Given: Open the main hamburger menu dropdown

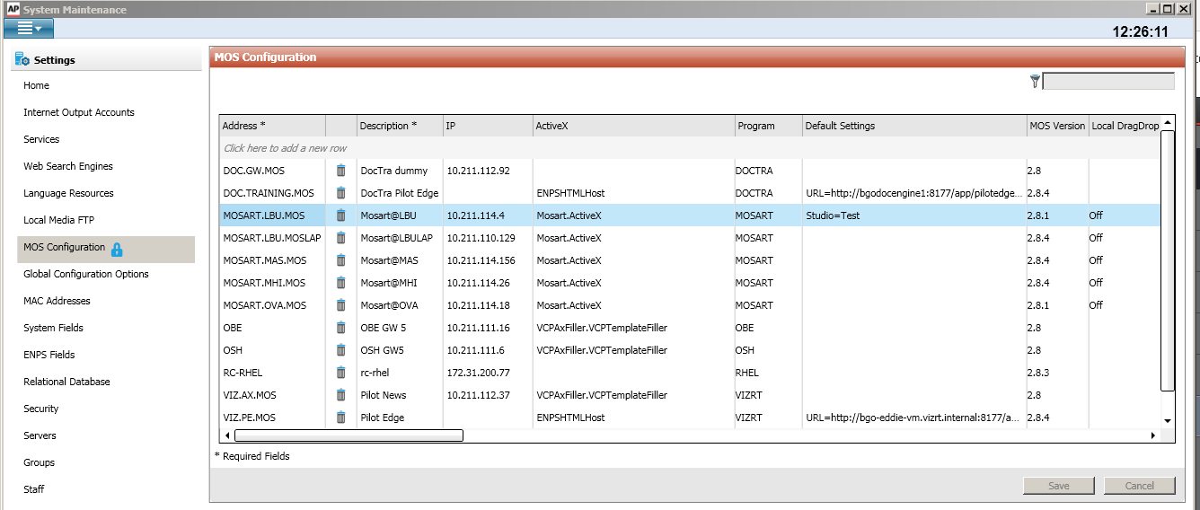Looking at the screenshot, I should coord(29,29).
